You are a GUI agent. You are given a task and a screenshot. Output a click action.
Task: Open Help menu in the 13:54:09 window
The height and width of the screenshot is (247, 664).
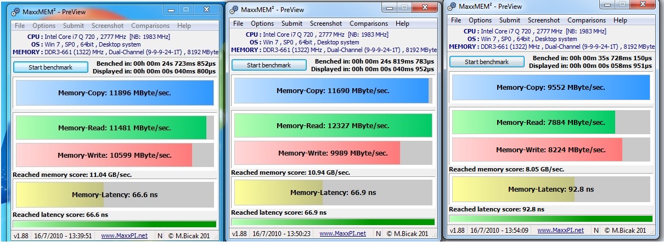tap(620, 20)
